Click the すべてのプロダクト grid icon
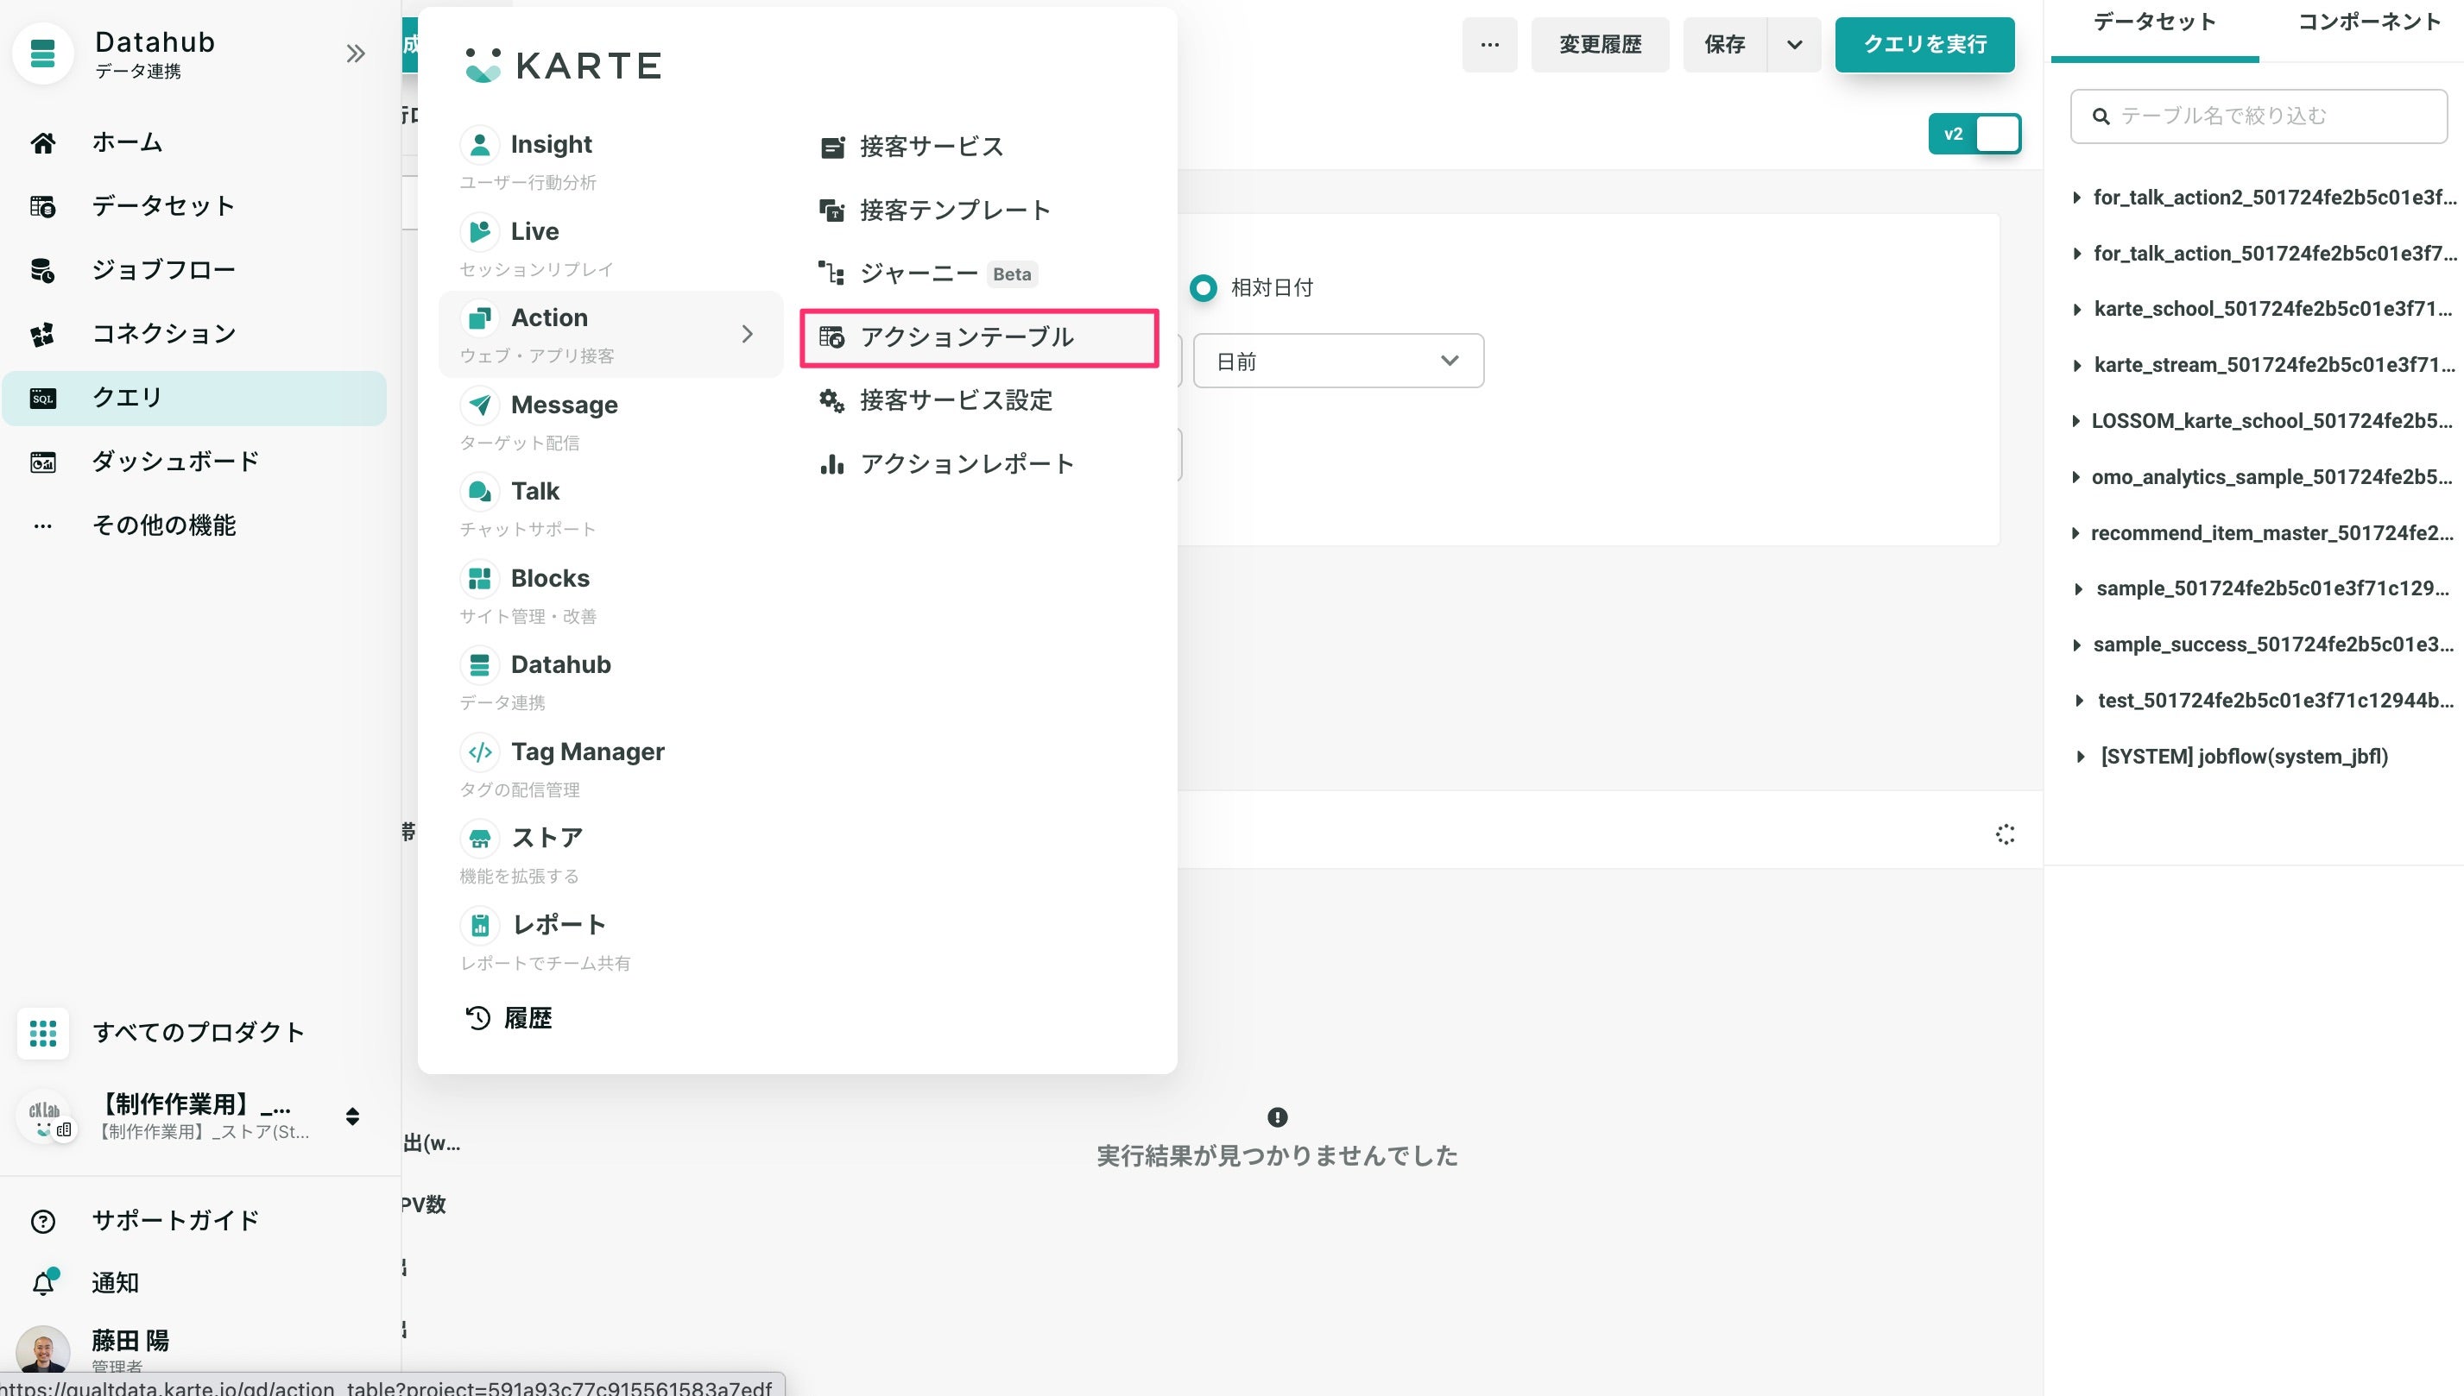Image resolution: width=2464 pixels, height=1396 pixels. pos(42,1033)
